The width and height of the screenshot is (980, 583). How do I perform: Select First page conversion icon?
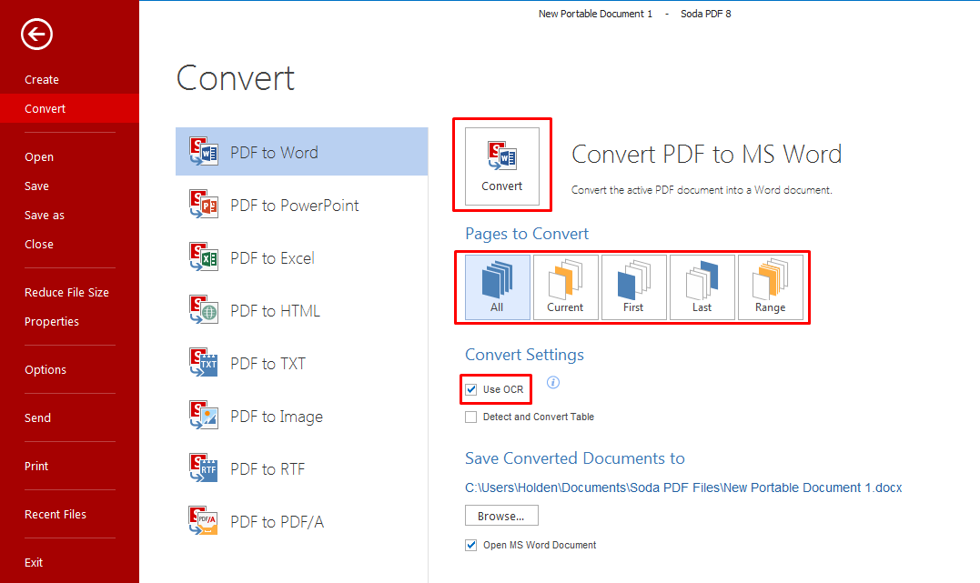coord(633,286)
